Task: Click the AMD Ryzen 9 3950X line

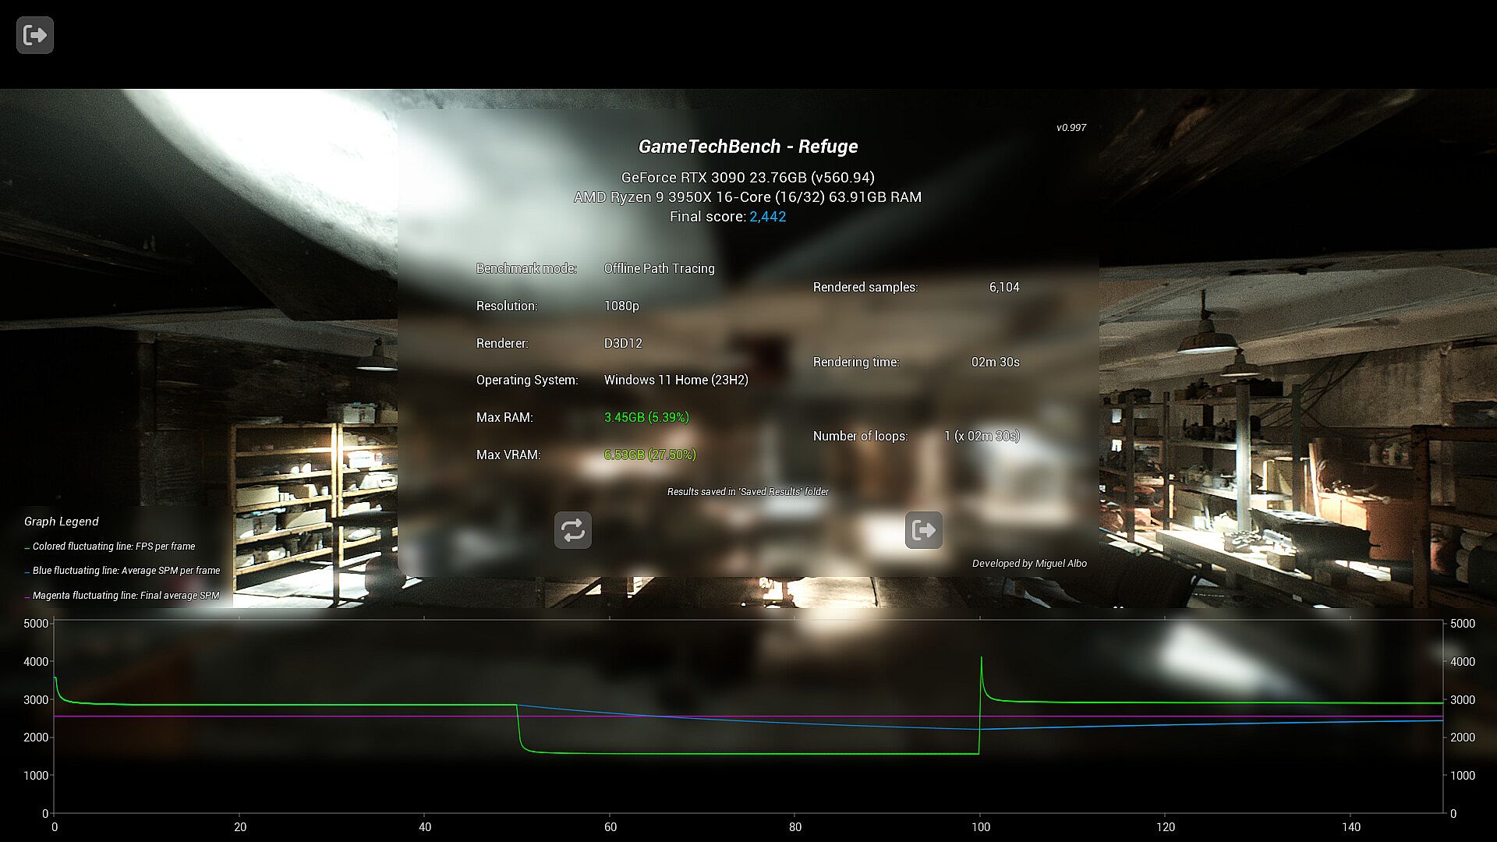Action: (x=748, y=197)
